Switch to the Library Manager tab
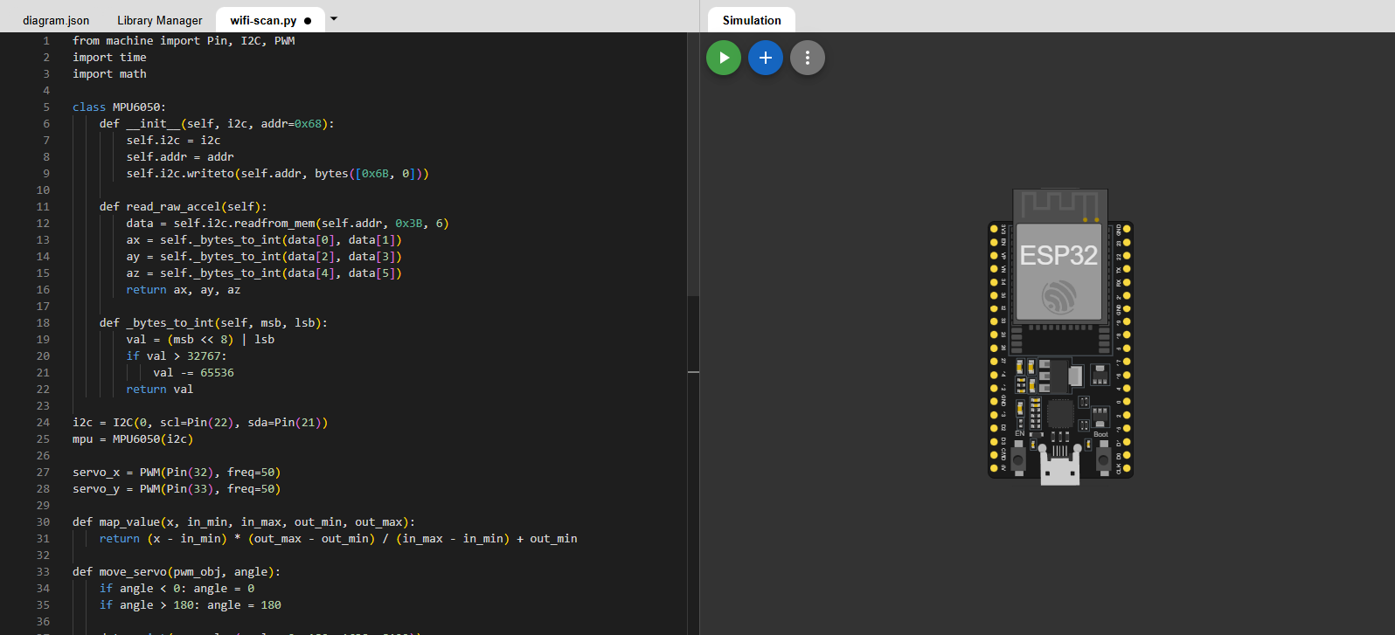 click(x=159, y=20)
